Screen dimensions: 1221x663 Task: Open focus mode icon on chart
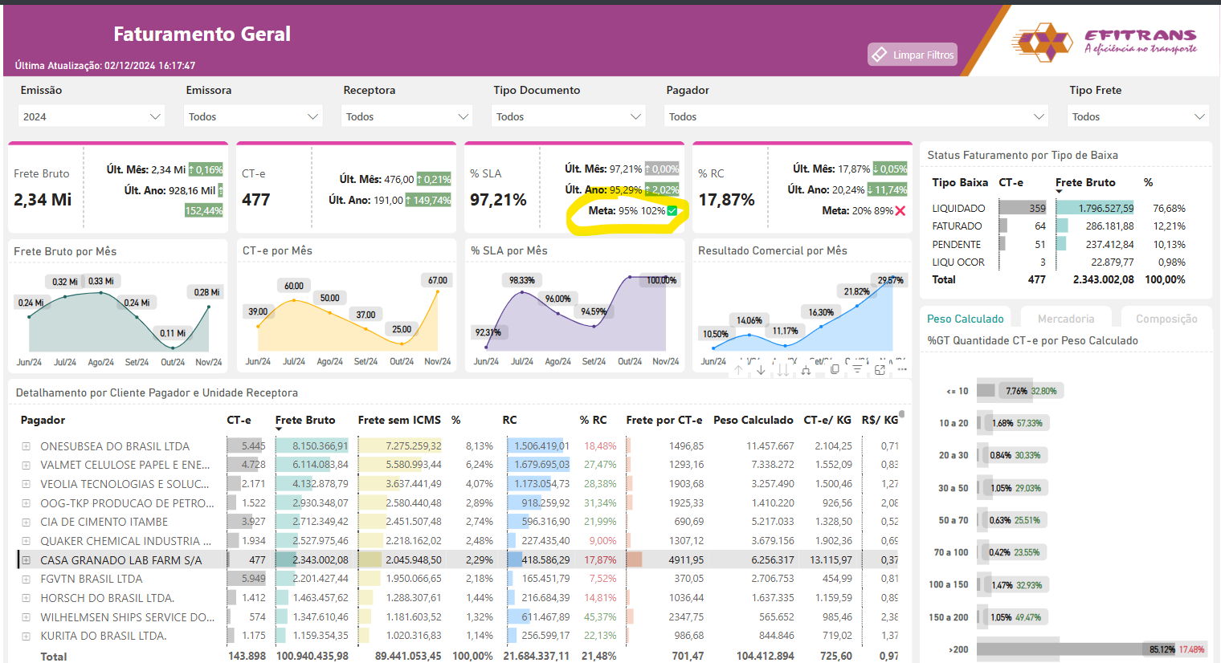pos(880,369)
